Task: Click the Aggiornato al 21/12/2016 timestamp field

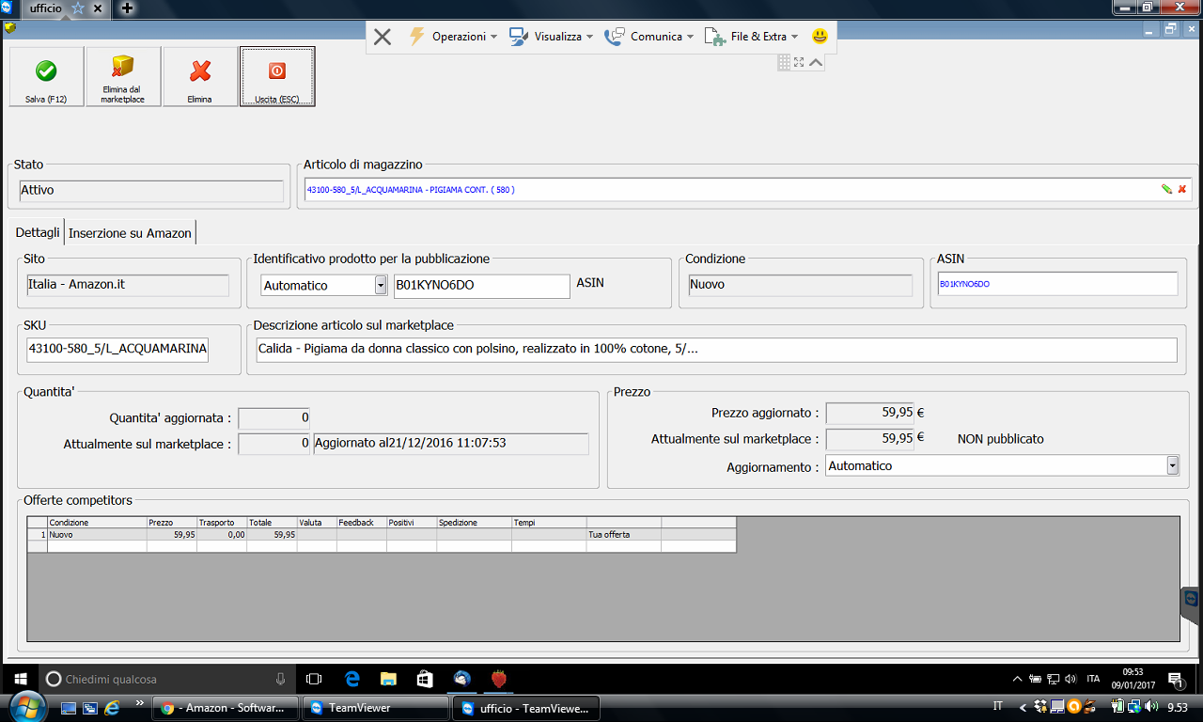Action: coord(451,443)
